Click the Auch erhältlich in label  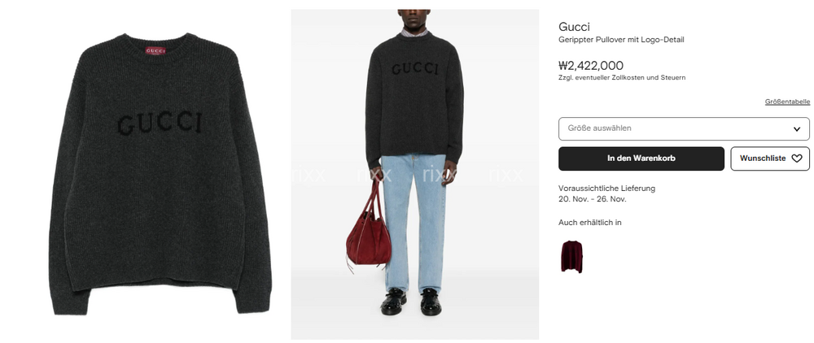(x=589, y=223)
